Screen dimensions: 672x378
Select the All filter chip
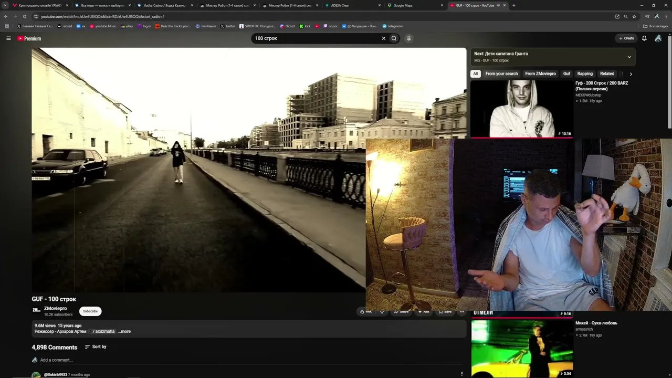476,74
